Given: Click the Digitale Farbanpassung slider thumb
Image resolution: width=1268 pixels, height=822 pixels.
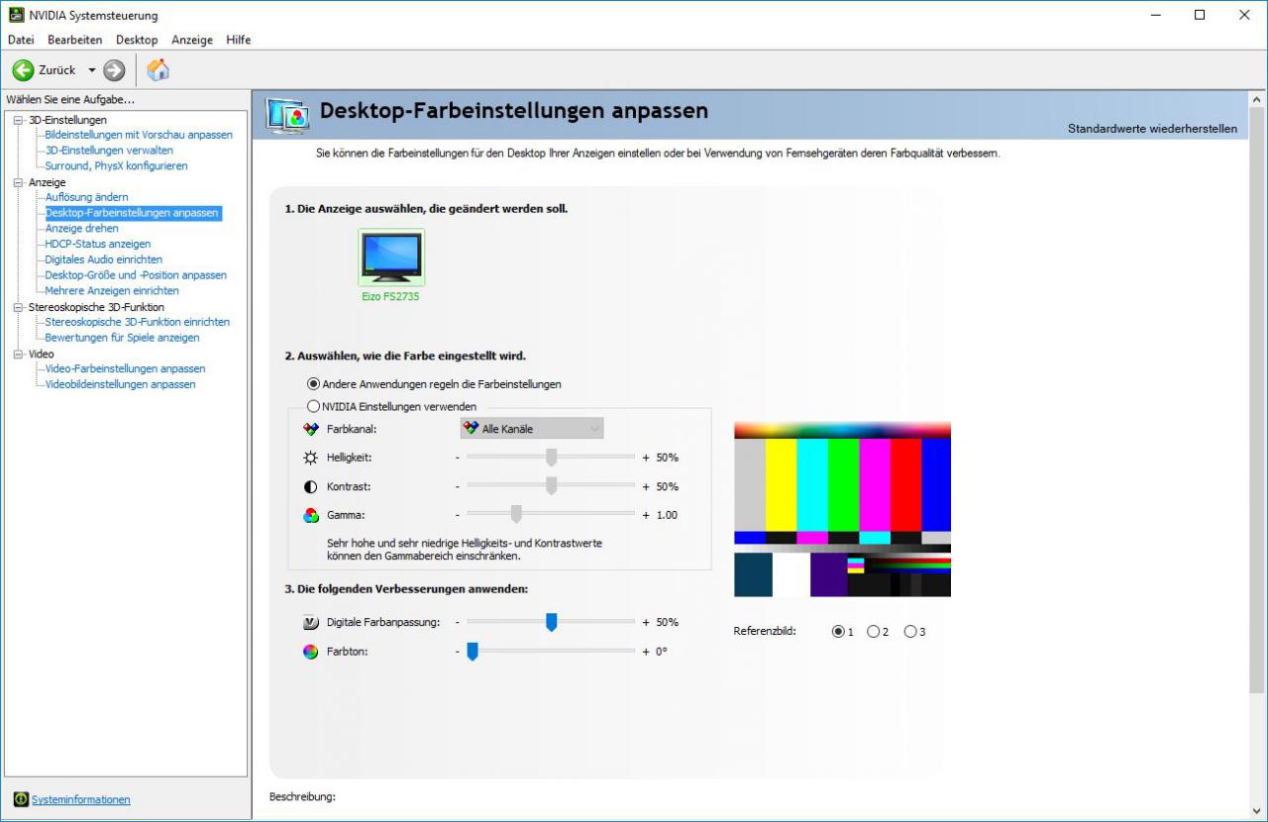Looking at the screenshot, I should pyautogui.click(x=552, y=623).
